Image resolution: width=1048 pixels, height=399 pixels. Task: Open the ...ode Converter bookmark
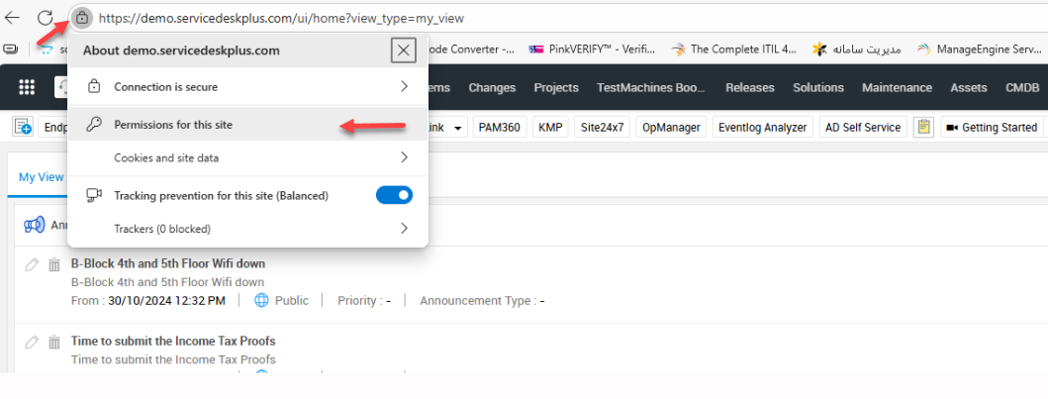point(473,49)
